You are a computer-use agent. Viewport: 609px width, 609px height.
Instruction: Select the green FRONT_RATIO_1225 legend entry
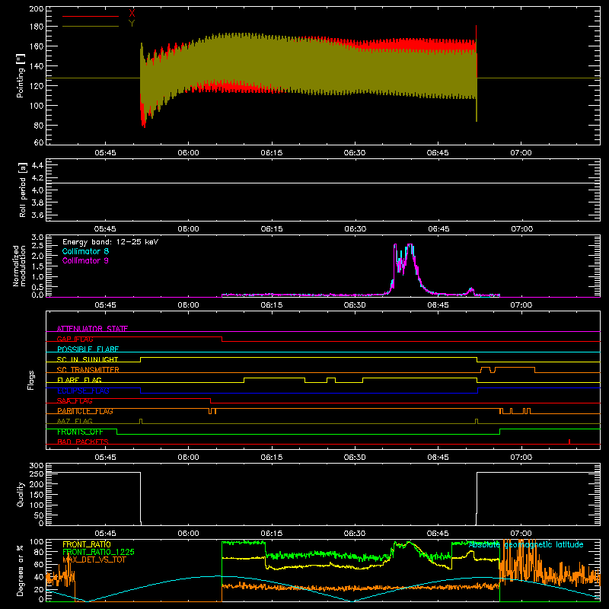98,552
